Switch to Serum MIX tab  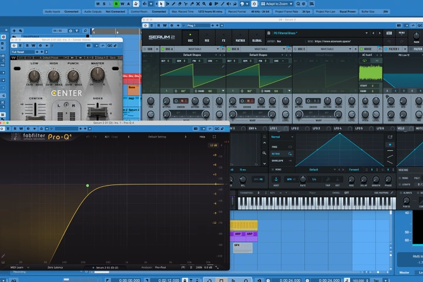click(207, 38)
